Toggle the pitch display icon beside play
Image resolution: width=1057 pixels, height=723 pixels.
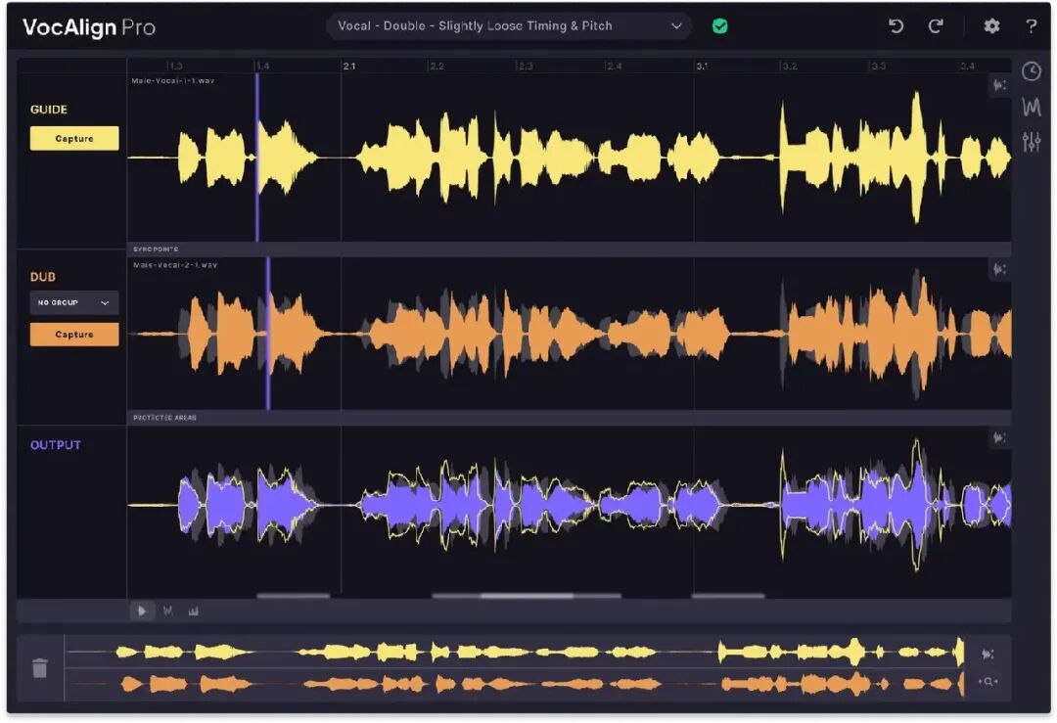click(x=168, y=611)
